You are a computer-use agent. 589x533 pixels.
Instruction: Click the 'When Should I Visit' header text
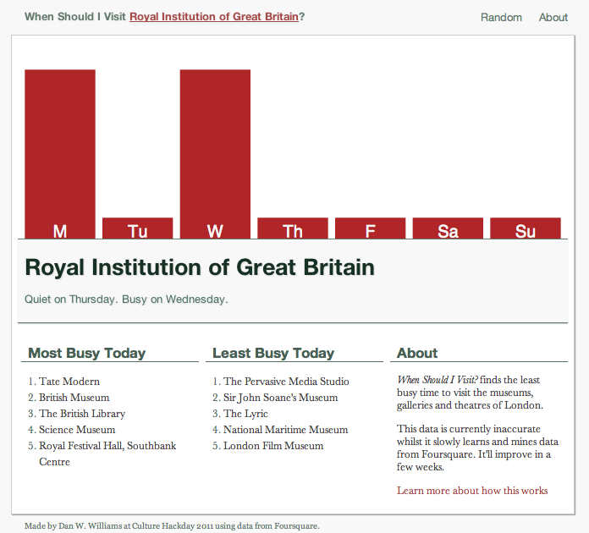tap(75, 17)
